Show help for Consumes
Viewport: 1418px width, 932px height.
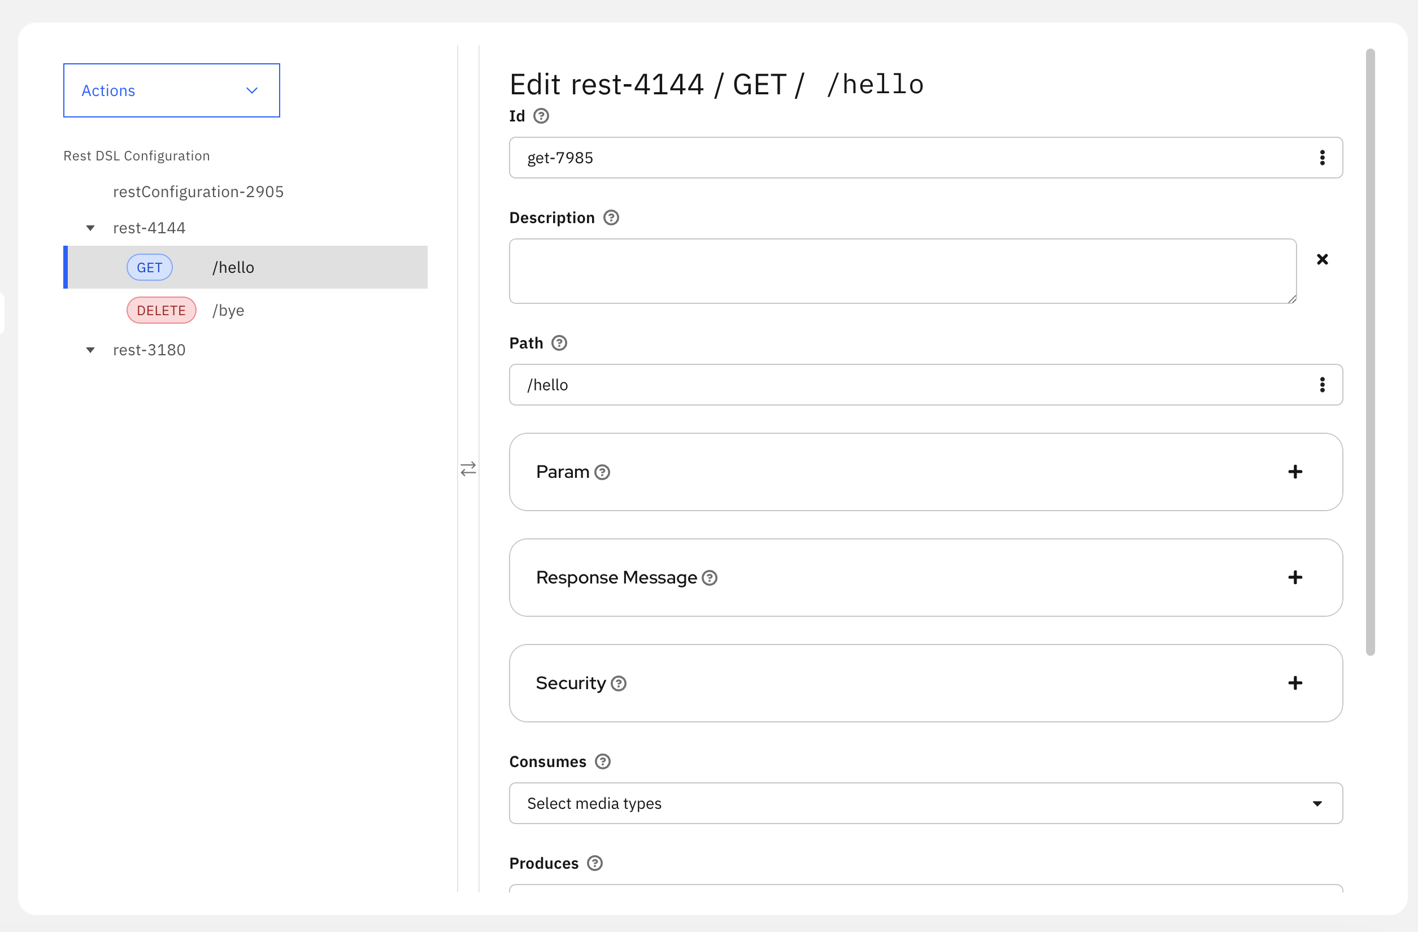tap(602, 761)
